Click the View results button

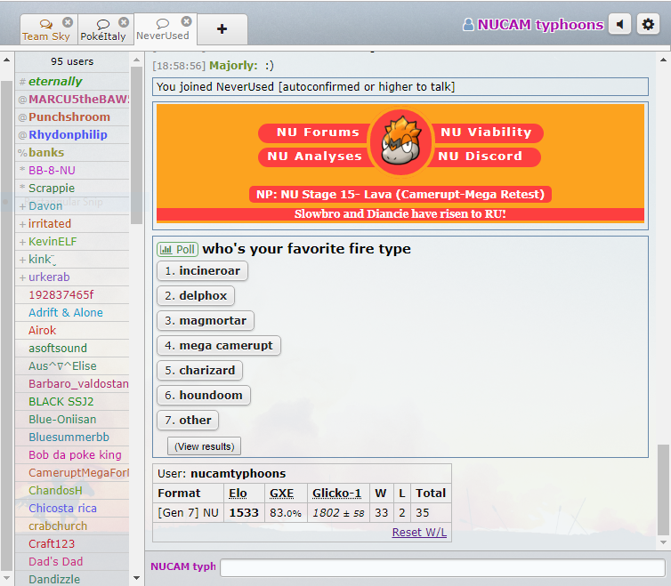coord(204,446)
